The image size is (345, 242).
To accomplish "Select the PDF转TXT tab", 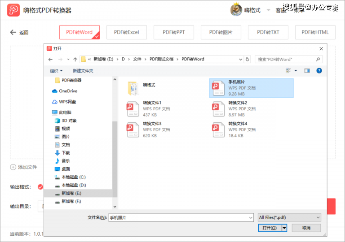I will [x=268, y=32].
